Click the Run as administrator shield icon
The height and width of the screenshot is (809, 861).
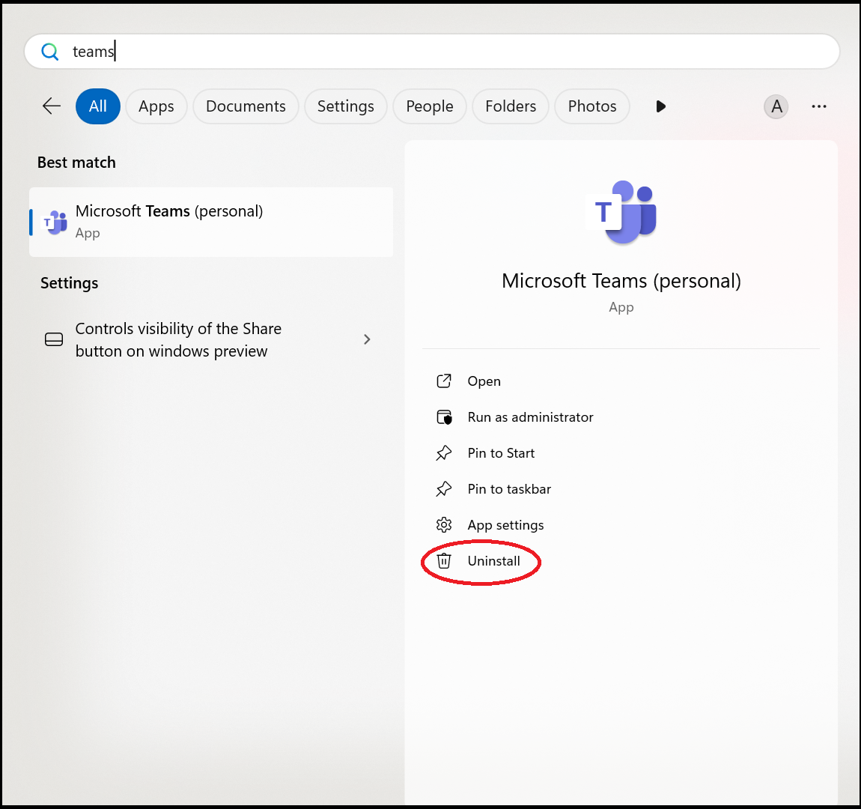tap(444, 417)
